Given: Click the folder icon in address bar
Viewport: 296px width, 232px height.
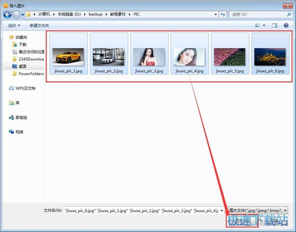Looking at the screenshot, I should click(28, 14).
